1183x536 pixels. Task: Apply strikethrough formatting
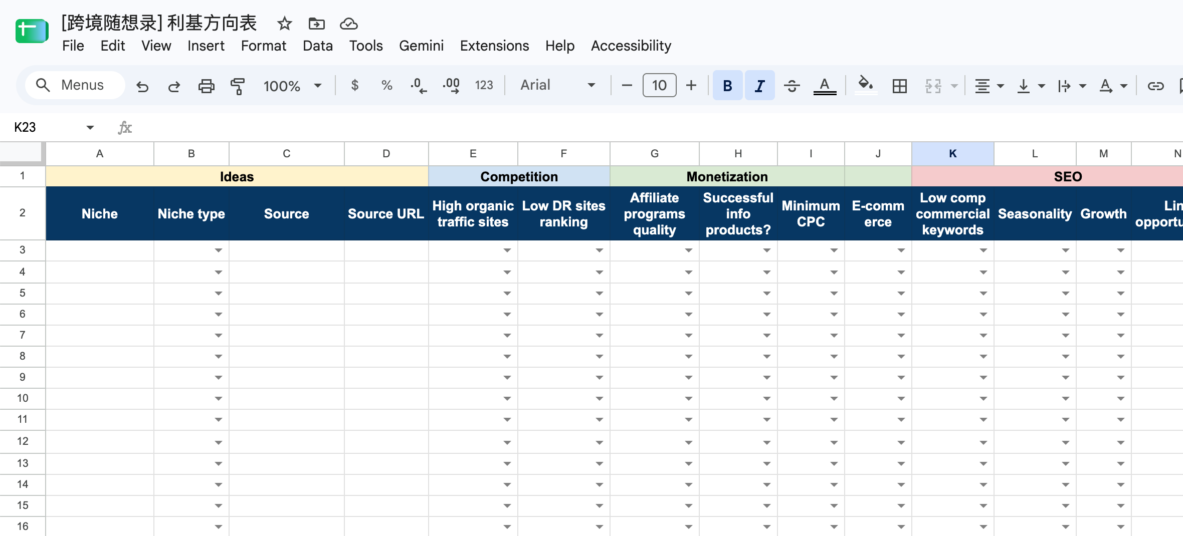(792, 86)
